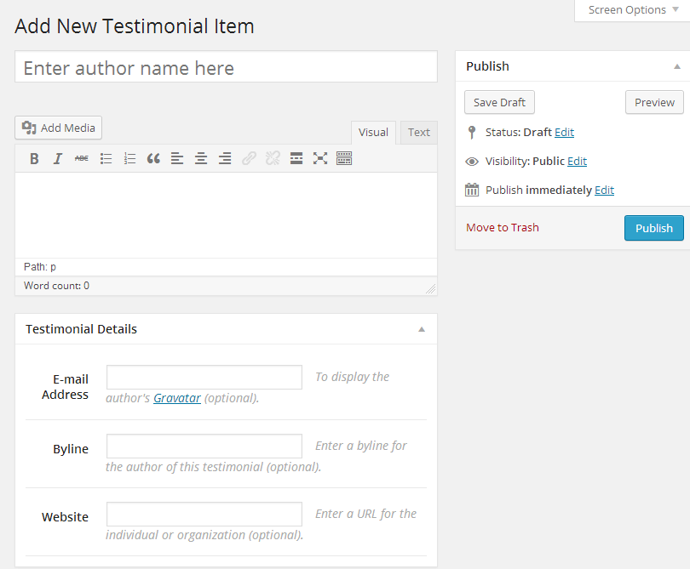Image resolution: width=690 pixels, height=569 pixels.
Task: Apply blockquote formatting
Action: pyautogui.click(x=153, y=158)
